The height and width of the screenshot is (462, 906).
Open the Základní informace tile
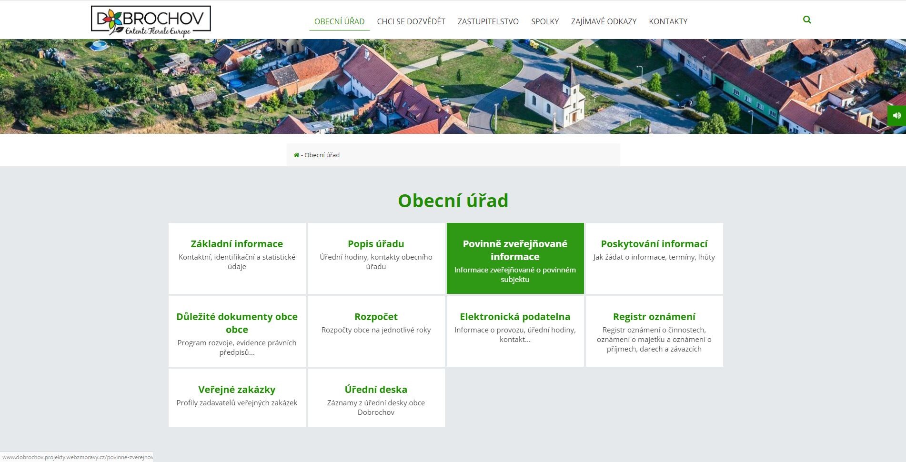(237, 258)
